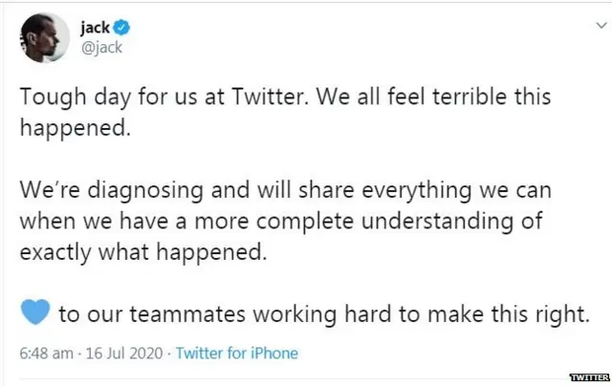Click the TWITTER image credit label
Viewport: 612px width, 386px height.
tap(588, 377)
